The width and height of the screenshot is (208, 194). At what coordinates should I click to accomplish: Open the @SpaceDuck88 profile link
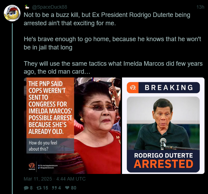(x=50, y=7)
